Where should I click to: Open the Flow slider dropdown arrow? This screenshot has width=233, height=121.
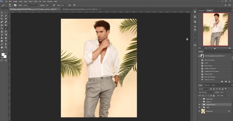pyautogui.click(x=66, y=5)
